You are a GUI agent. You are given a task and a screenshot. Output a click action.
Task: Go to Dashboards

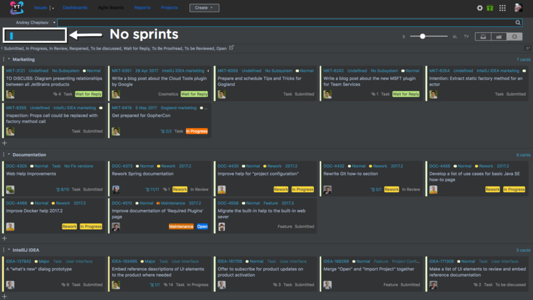coord(75,7)
